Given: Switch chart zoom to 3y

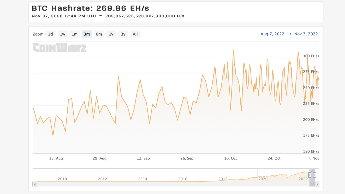Looking at the screenshot, I should click(x=123, y=34).
